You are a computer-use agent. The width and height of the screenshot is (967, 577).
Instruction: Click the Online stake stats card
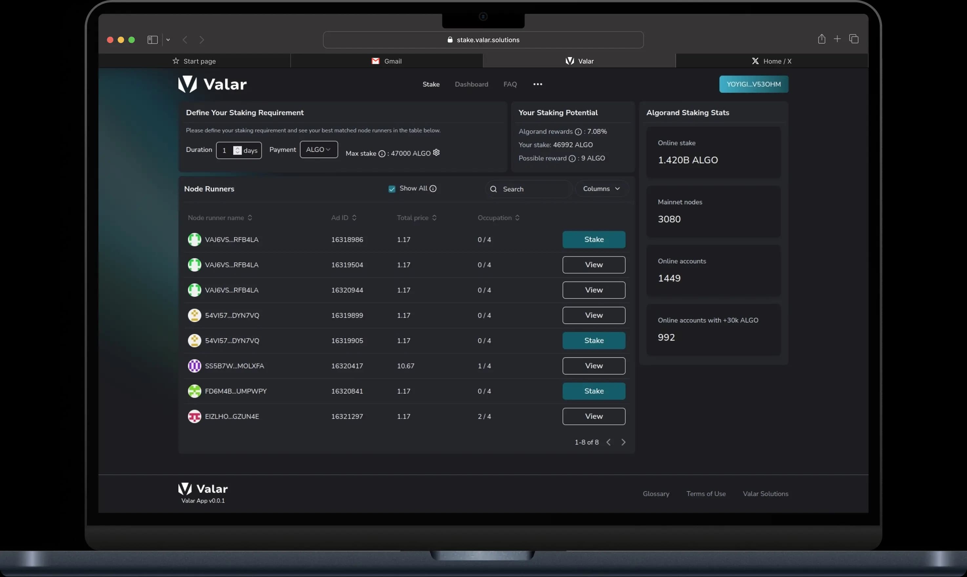click(713, 153)
